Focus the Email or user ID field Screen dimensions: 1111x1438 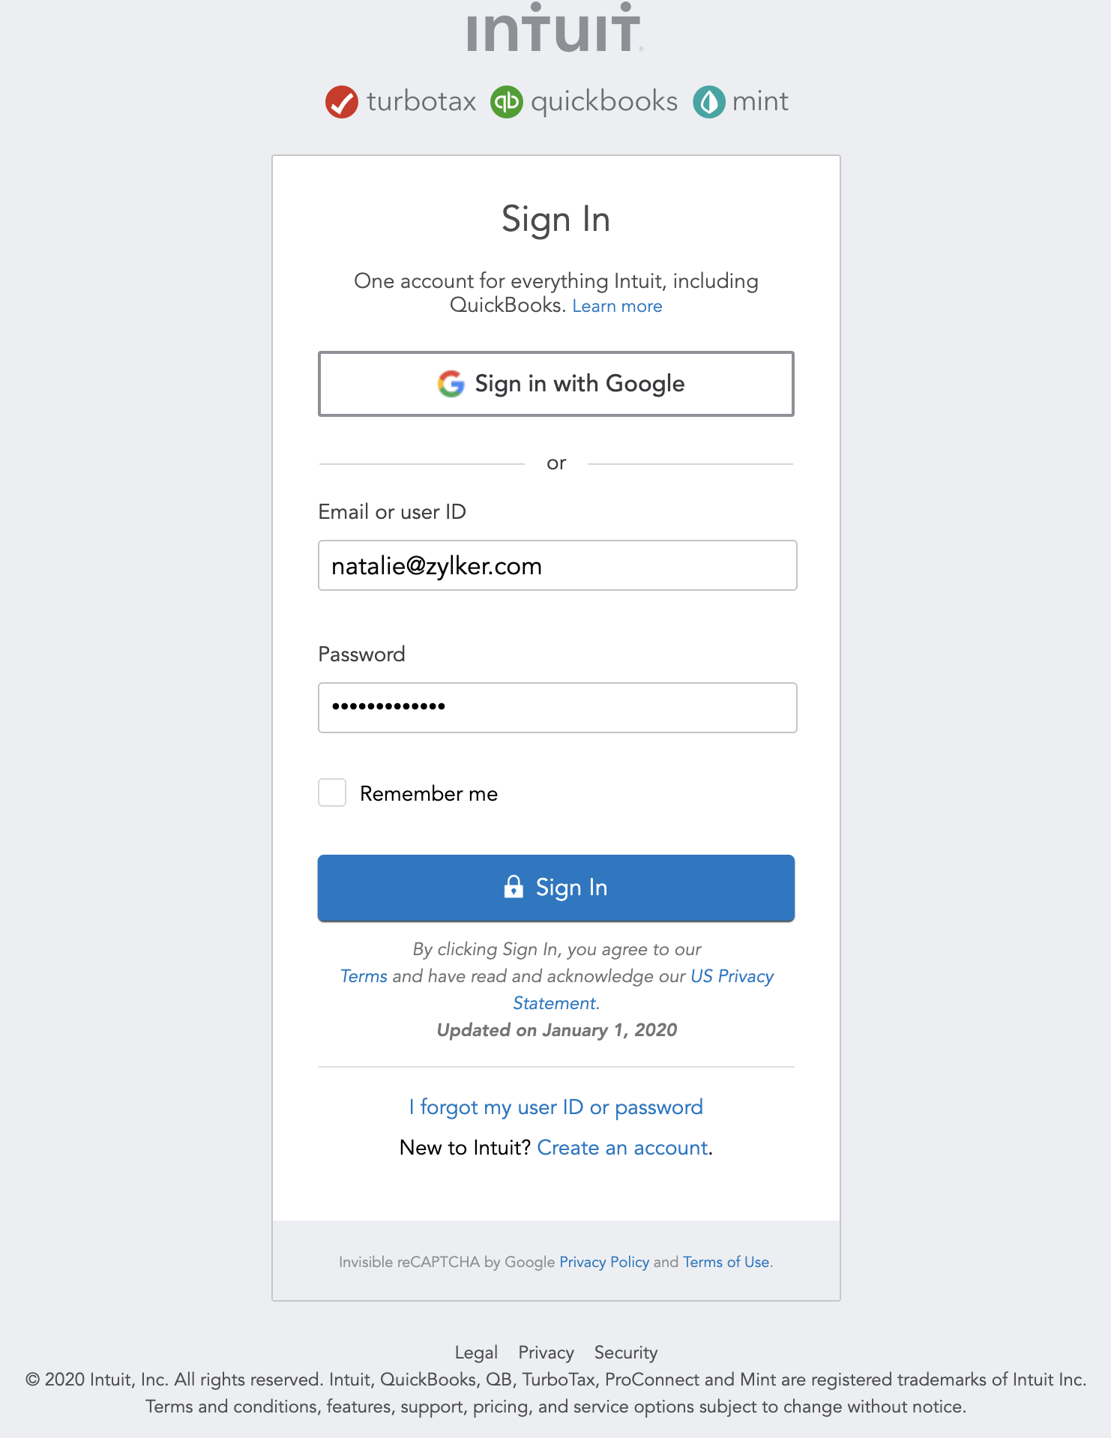[x=557, y=565]
